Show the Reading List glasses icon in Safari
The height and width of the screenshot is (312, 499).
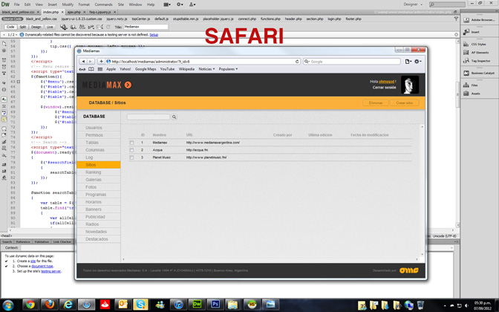click(x=82, y=69)
